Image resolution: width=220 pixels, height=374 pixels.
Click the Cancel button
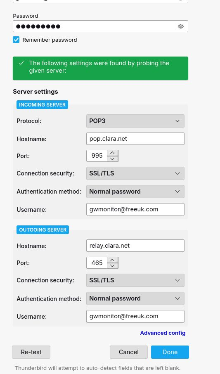(129, 352)
